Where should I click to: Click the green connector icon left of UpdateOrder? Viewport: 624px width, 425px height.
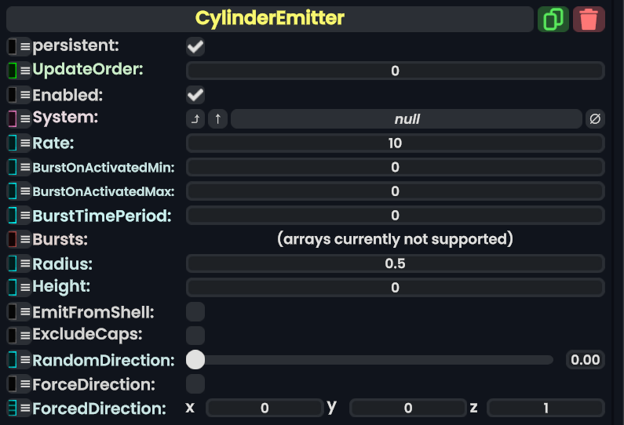pyautogui.click(x=13, y=71)
